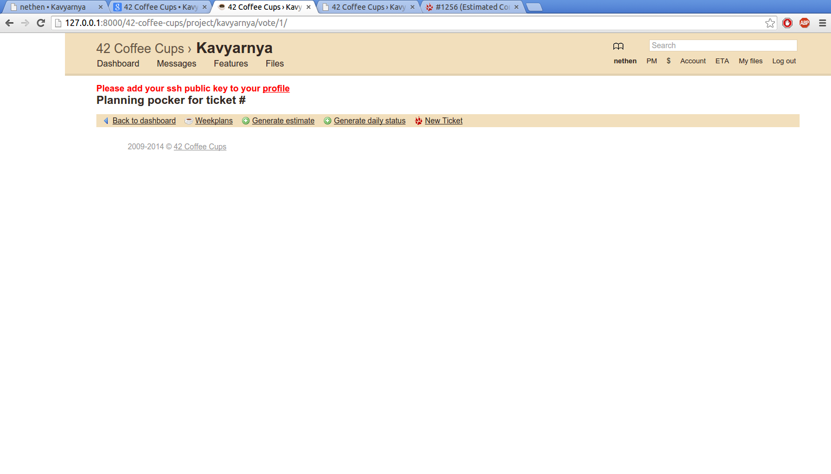Click the open book icon above nethen
Viewport: 831px width, 474px height.
tap(618, 47)
